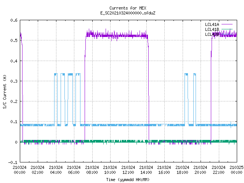
Task: Click the -0.1 y-axis tick label
Action: tap(13, 162)
